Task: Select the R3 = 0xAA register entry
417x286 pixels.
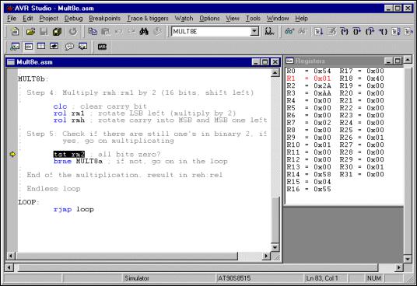Action: coord(309,93)
